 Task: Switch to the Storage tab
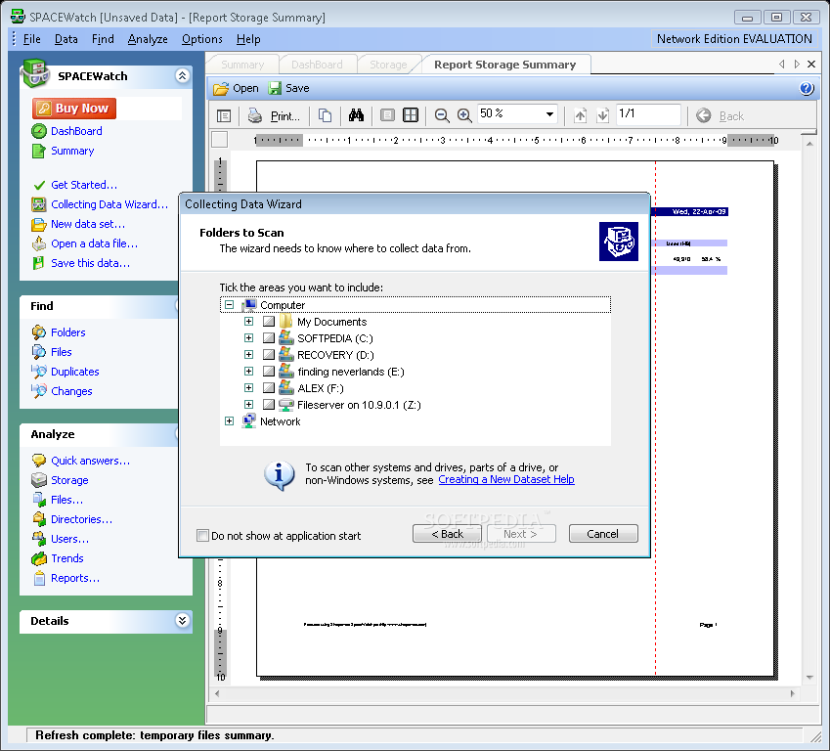[388, 65]
